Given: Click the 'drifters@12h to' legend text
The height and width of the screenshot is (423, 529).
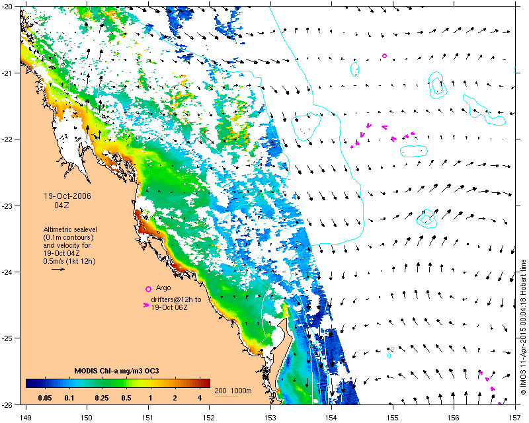Looking at the screenshot, I should 176,299.
